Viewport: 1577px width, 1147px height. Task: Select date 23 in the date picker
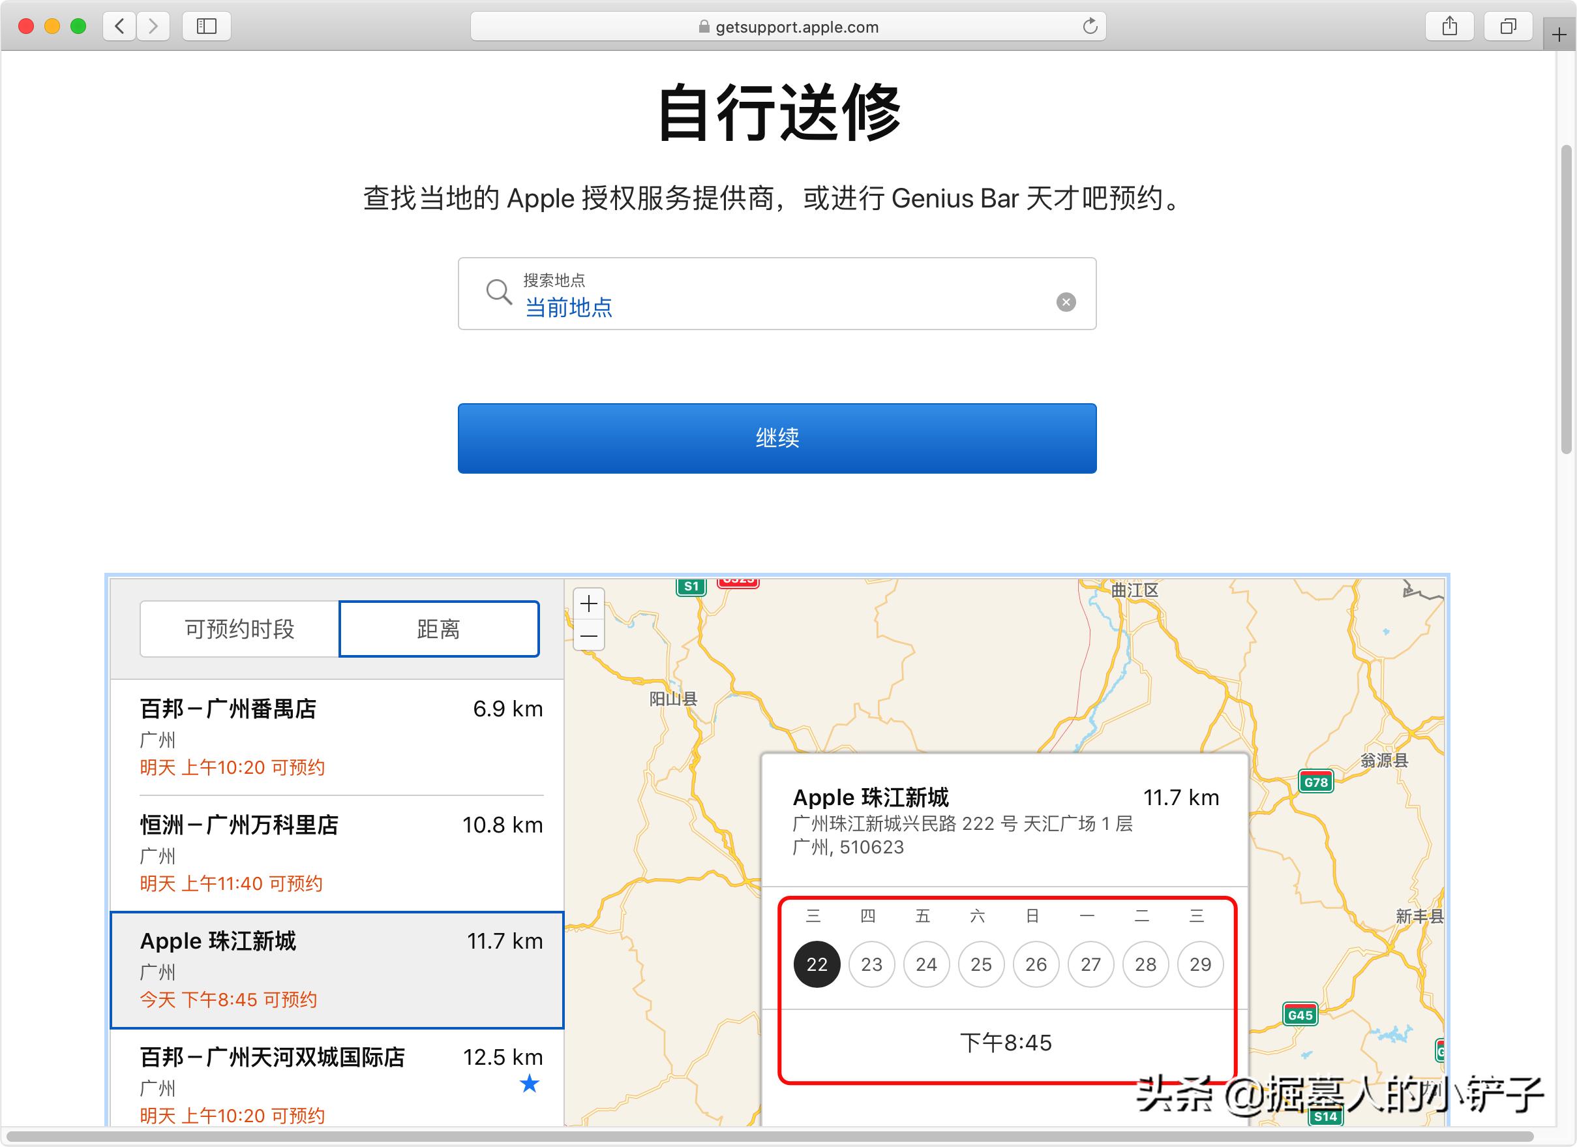[x=871, y=964]
